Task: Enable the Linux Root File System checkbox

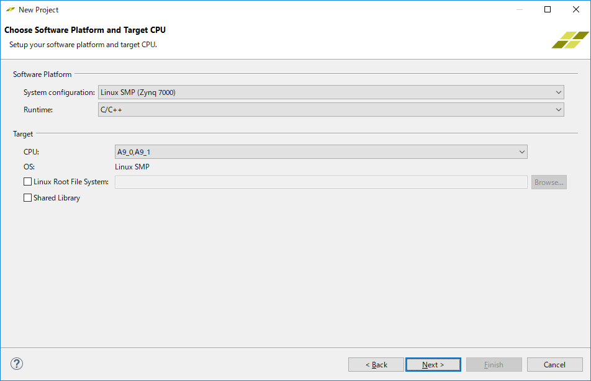Action: point(27,182)
